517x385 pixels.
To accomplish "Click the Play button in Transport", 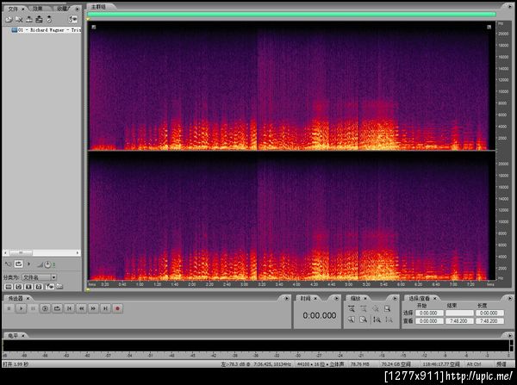I will click(x=21, y=308).
